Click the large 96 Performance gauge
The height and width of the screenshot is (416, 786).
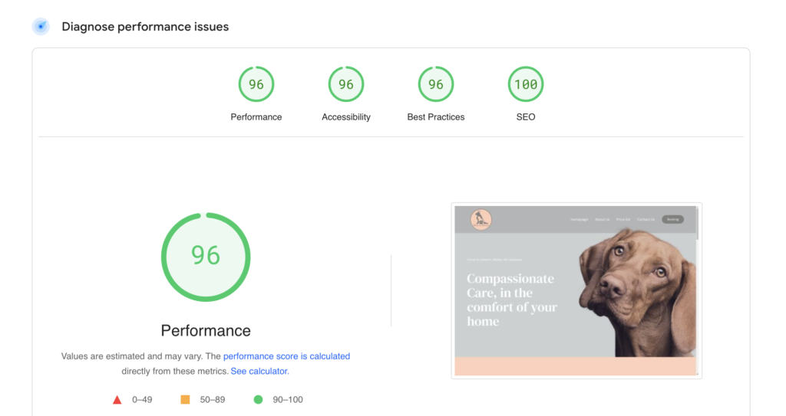(206, 257)
